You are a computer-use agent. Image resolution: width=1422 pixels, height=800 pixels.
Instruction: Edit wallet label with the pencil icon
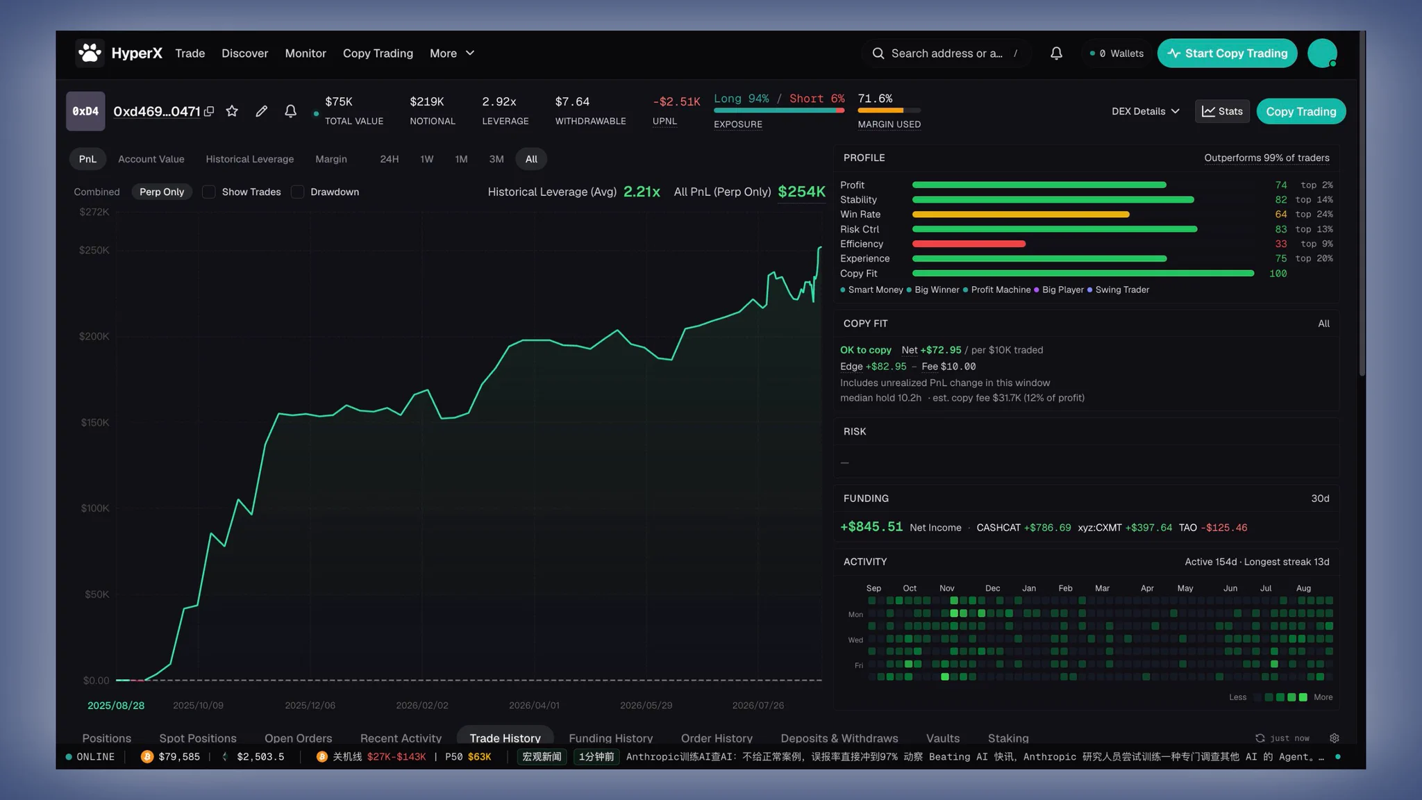[261, 111]
